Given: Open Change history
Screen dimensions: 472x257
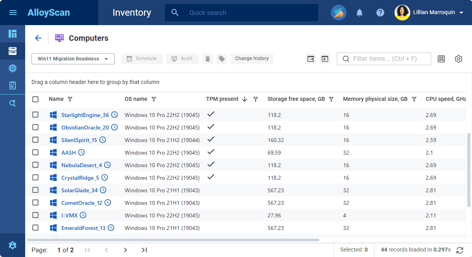Looking at the screenshot, I should click(252, 59).
